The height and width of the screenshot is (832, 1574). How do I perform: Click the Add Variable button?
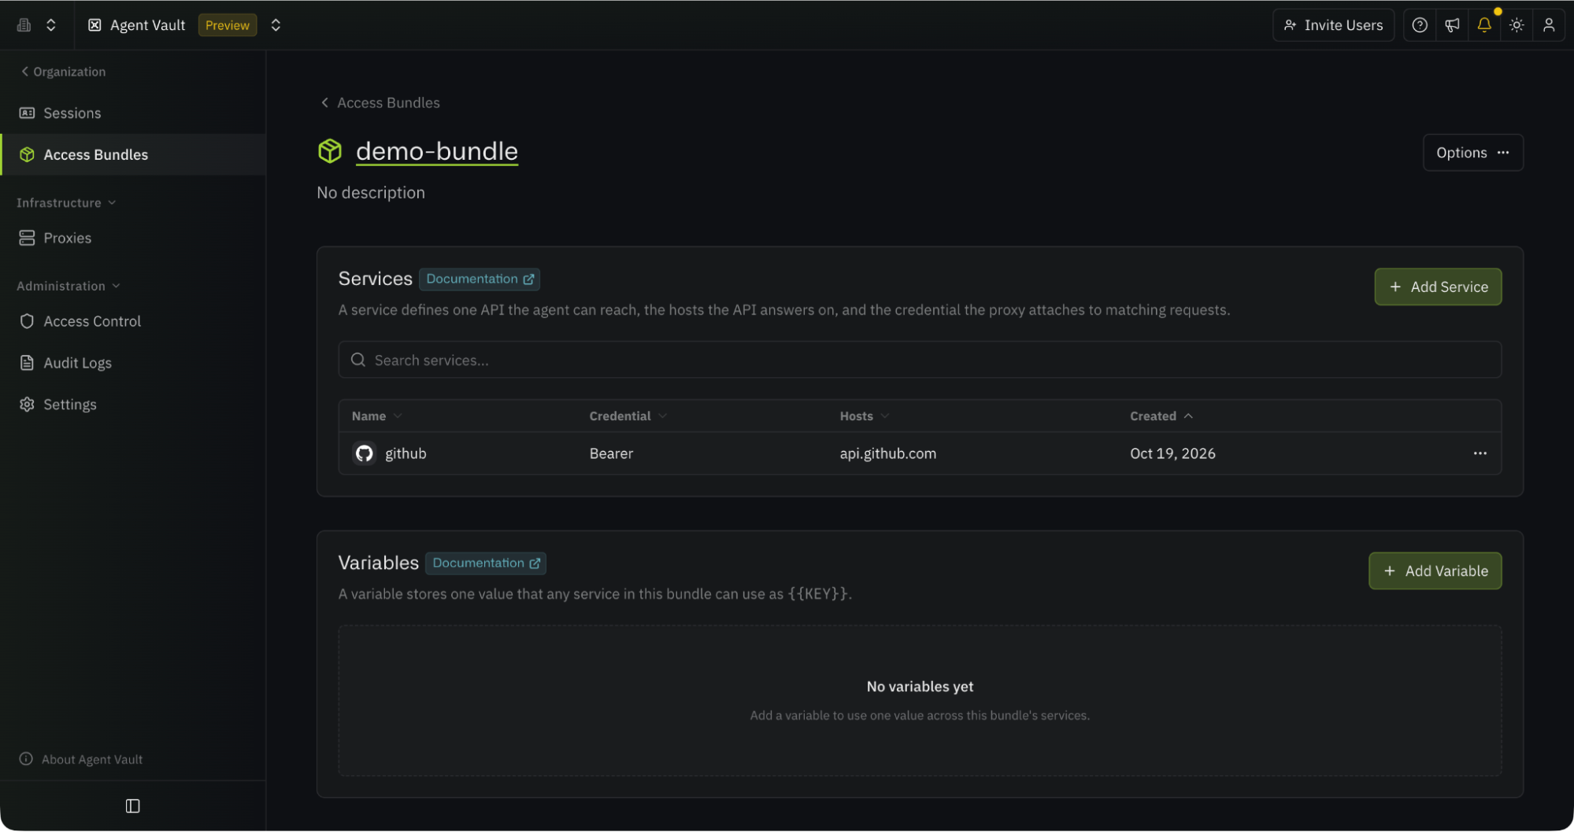1435,571
